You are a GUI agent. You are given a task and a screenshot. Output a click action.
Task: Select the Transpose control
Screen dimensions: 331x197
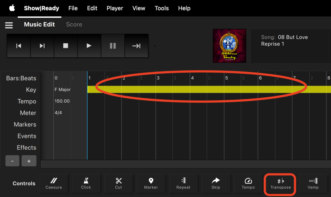point(280,184)
